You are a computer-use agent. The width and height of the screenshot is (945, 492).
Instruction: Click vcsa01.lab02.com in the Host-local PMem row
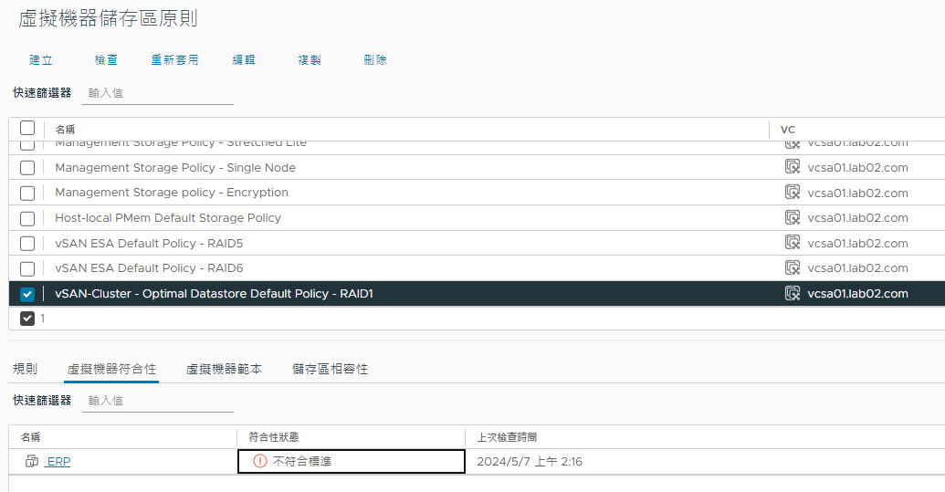point(857,218)
